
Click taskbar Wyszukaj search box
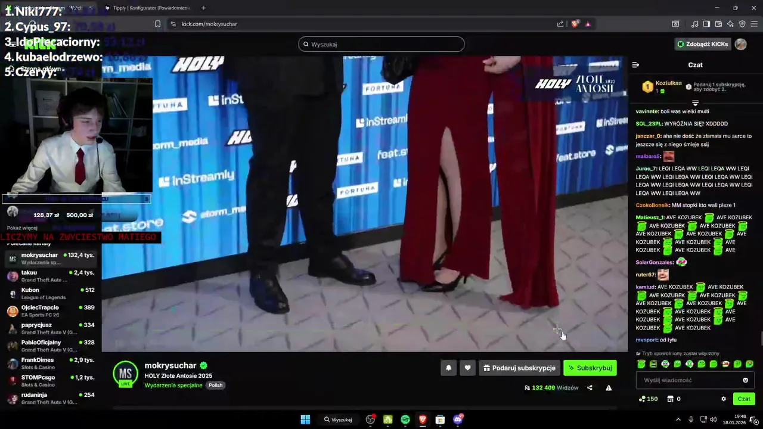pyautogui.click(x=339, y=419)
